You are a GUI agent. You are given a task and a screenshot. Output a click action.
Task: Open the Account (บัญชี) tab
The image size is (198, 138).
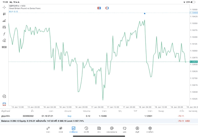(x=137, y=129)
